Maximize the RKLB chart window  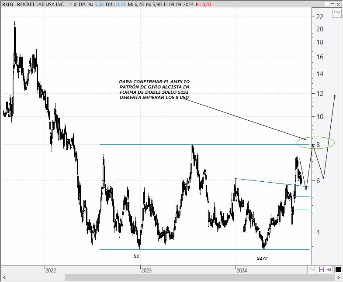pyautogui.click(x=333, y=4)
